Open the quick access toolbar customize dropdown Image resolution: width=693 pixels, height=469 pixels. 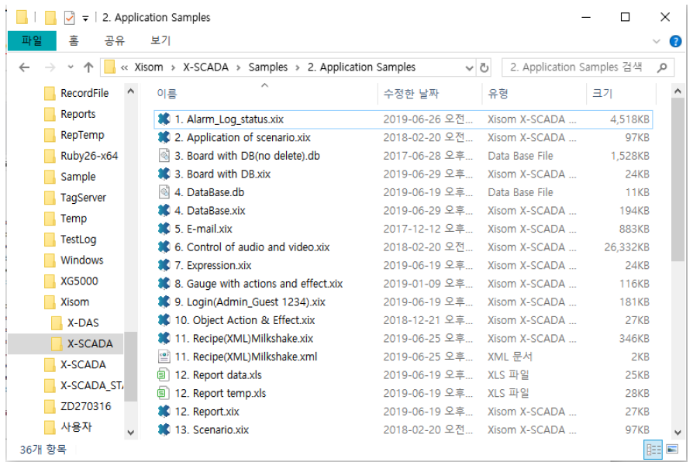pyautogui.click(x=85, y=19)
